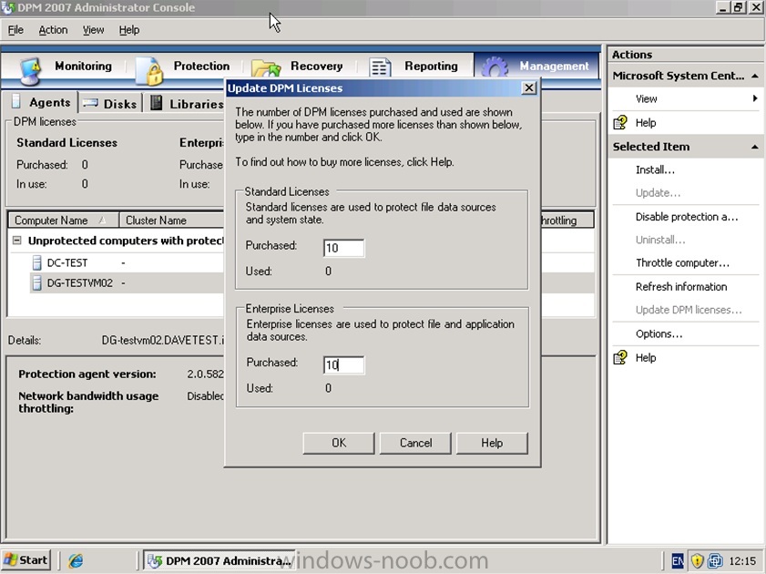Viewport: 766px width, 574px height.
Task: Click the Cancel button
Action: 415,443
